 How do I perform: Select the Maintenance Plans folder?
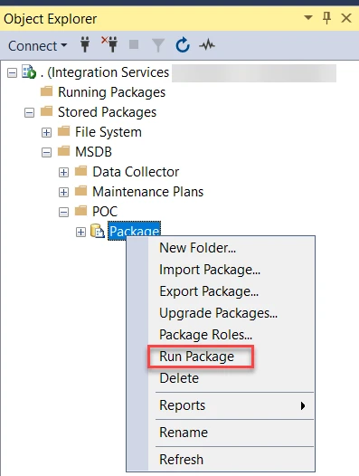pyautogui.click(x=147, y=192)
